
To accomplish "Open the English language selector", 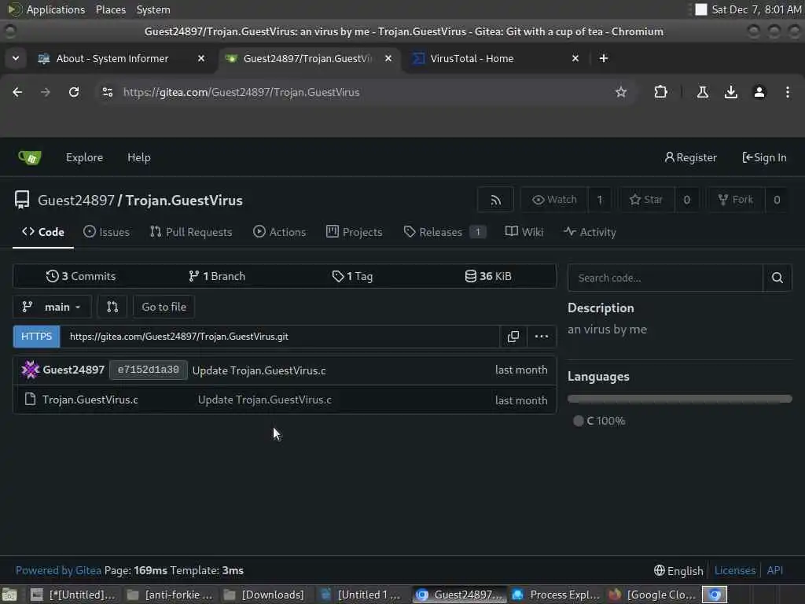I will (678, 571).
